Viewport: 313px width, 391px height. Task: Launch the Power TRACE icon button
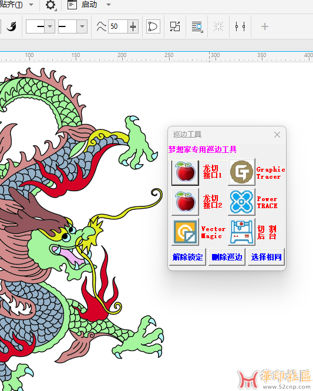241,202
